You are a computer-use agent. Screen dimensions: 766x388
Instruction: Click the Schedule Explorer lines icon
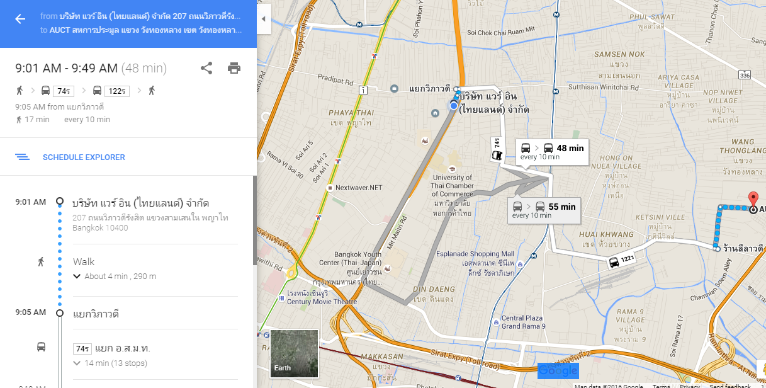pos(23,157)
